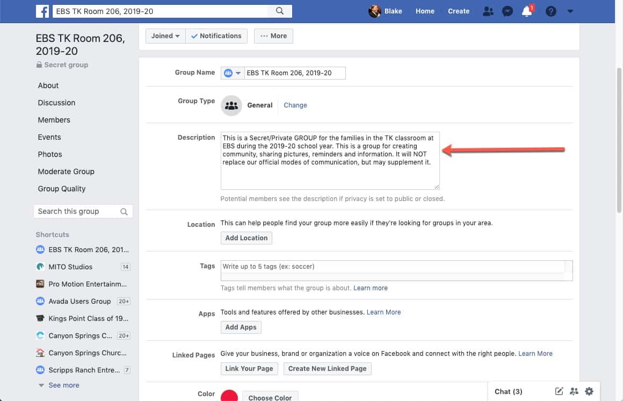
Task: Click Home in the top navigation
Action: [425, 11]
